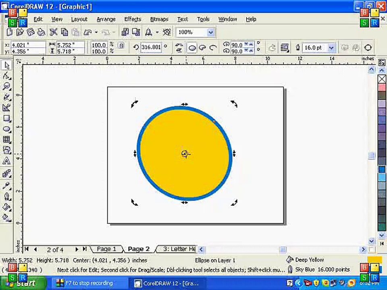Click the Save icon
Viewport: 387px width, 290px height.
[x=30, y=32]
